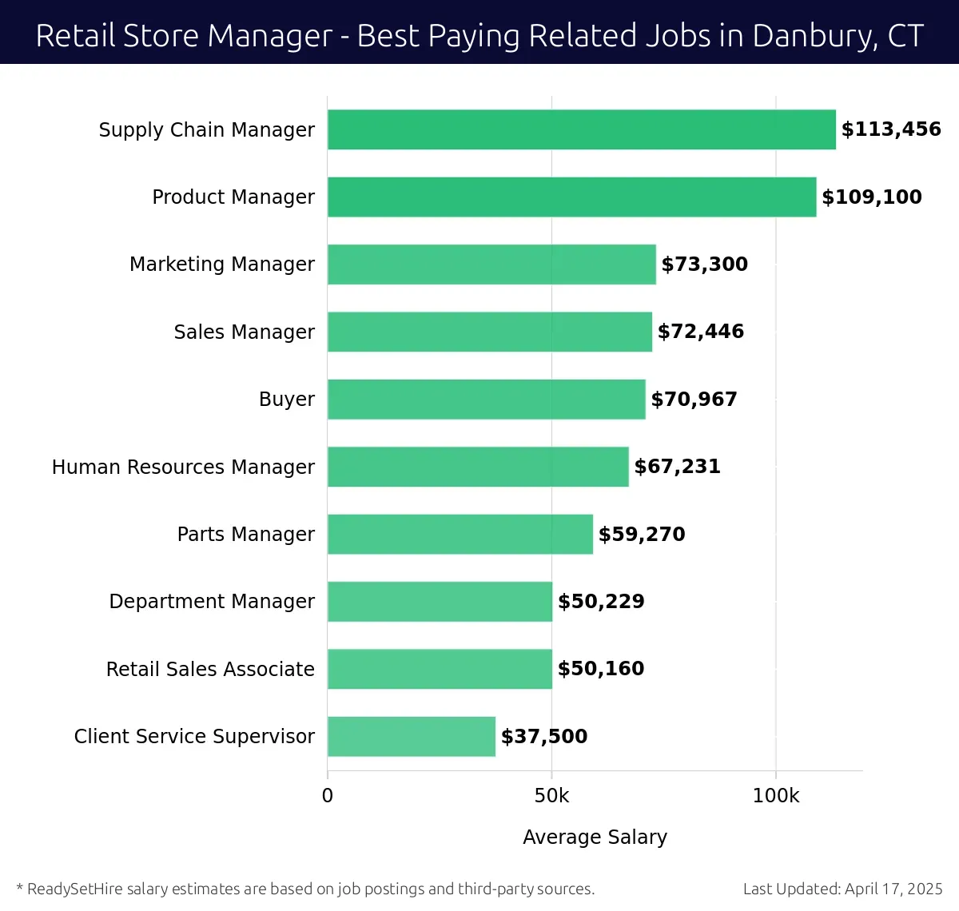This screenshot has width=959, height=911.
Task: Click the Retail Sales Associate bar
Action: point(440,669)
